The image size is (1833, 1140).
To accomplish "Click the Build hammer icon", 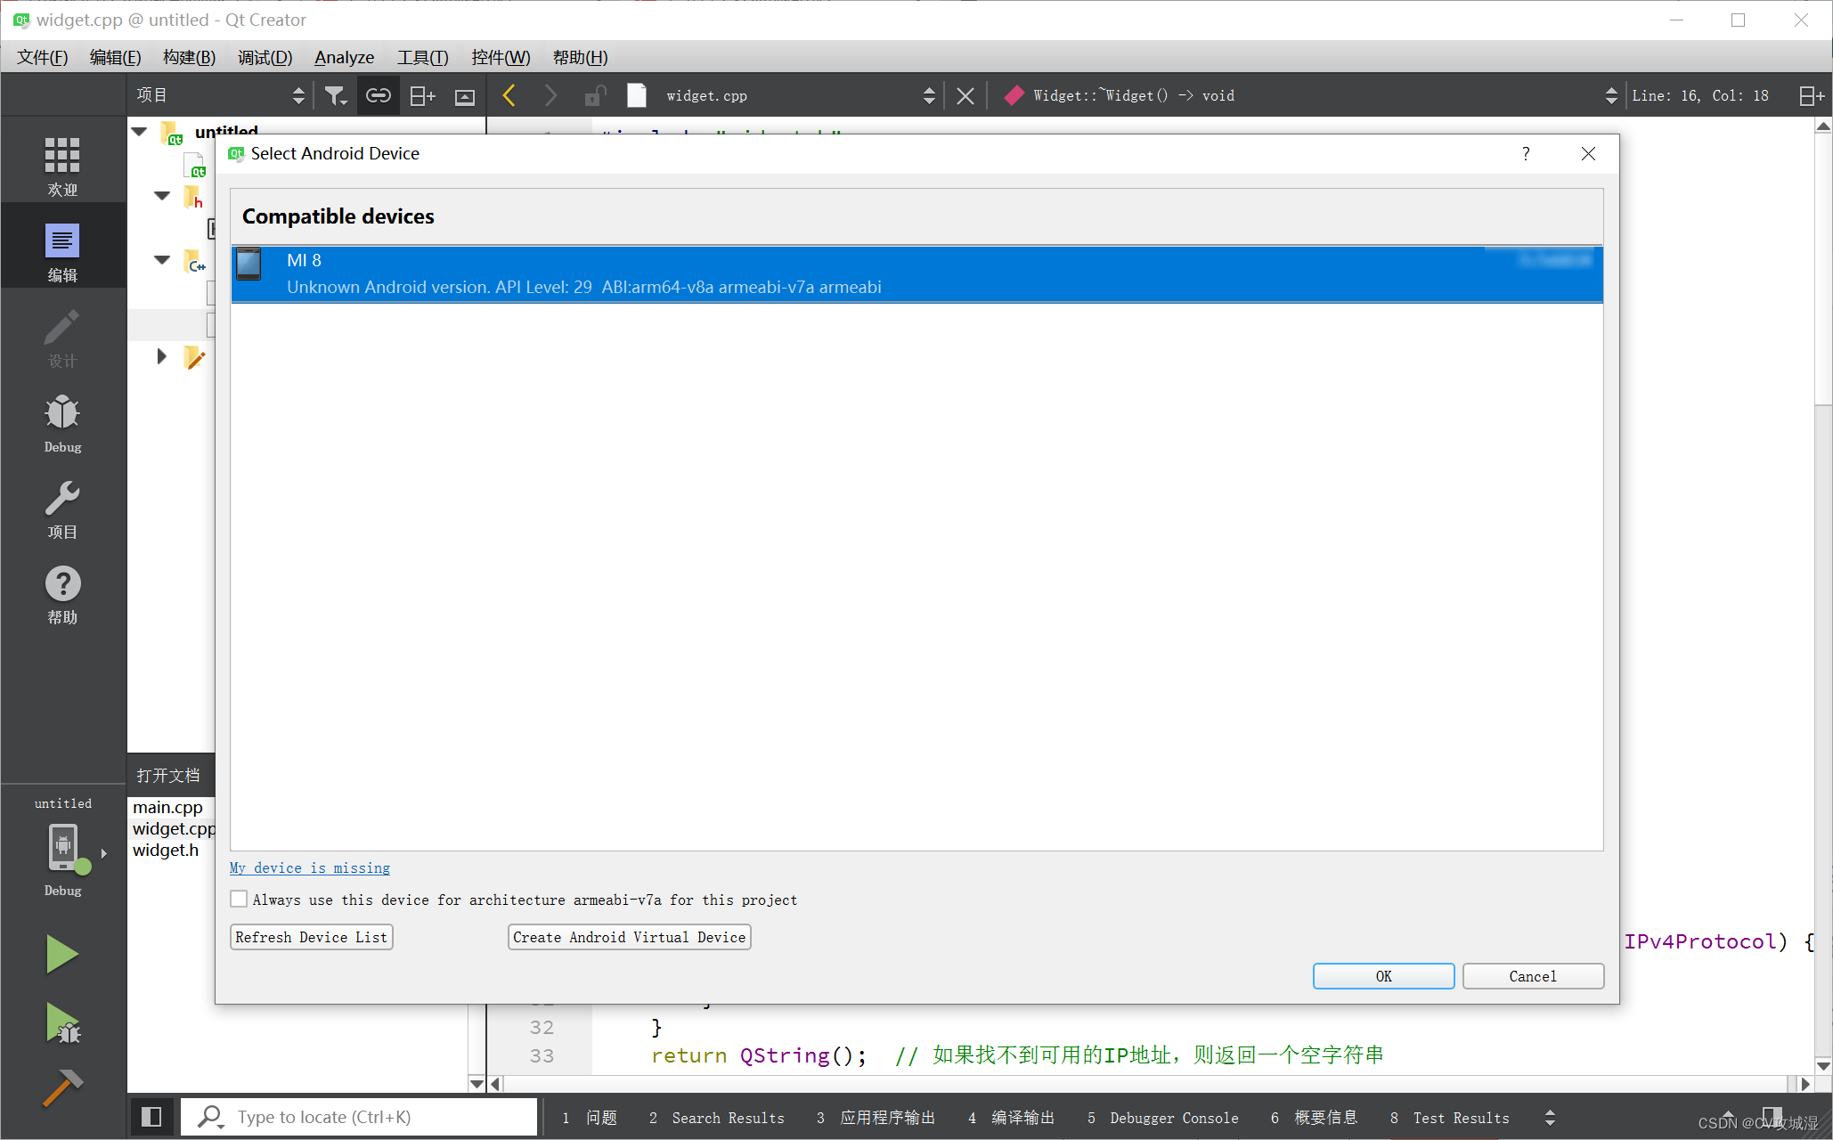I will [62, 1087].
